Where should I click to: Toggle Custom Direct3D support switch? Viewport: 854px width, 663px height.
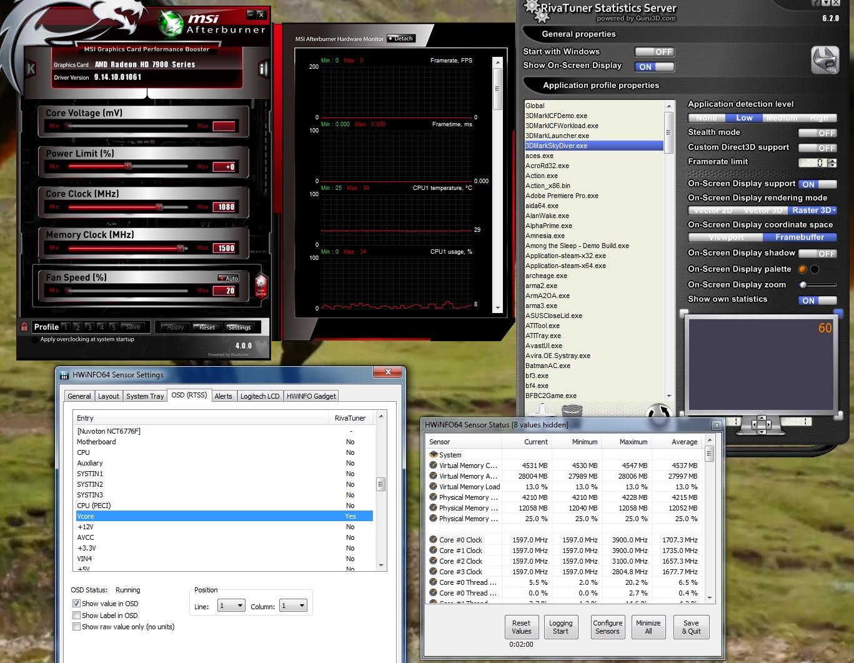pyautogui.click(x=817, y=148)
